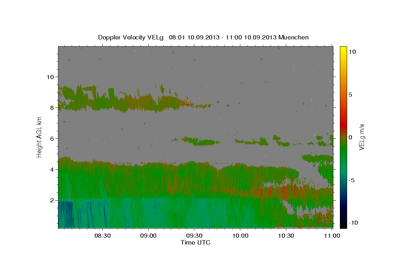Click the '08:30' time axis label
Screen dimensions: 412x274
[103, 236]
